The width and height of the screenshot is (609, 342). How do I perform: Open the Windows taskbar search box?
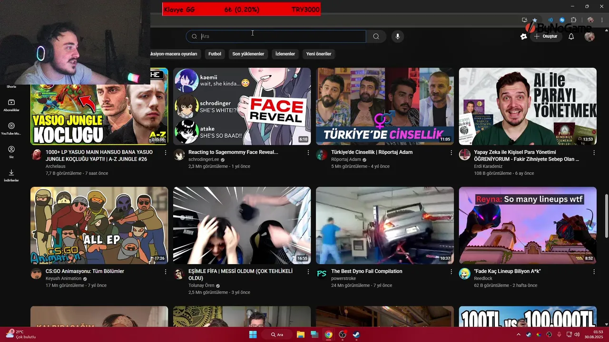tap(277, 334)
